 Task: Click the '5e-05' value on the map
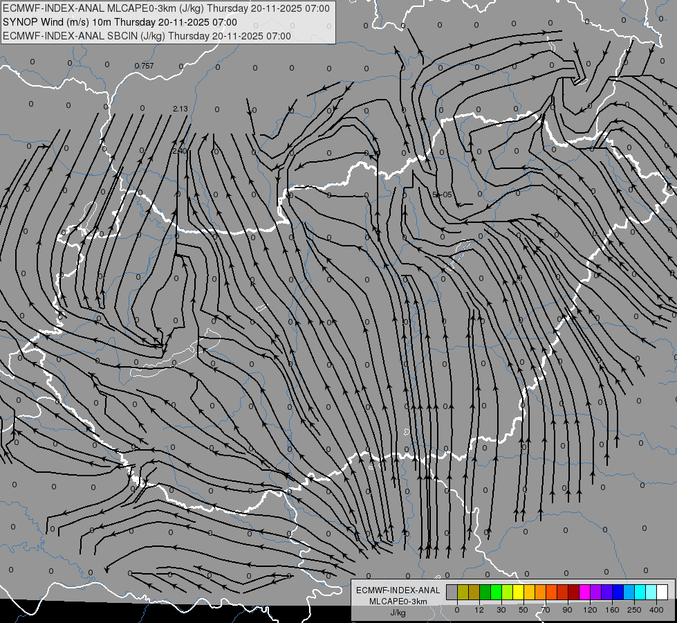click(x=442, y=195)
